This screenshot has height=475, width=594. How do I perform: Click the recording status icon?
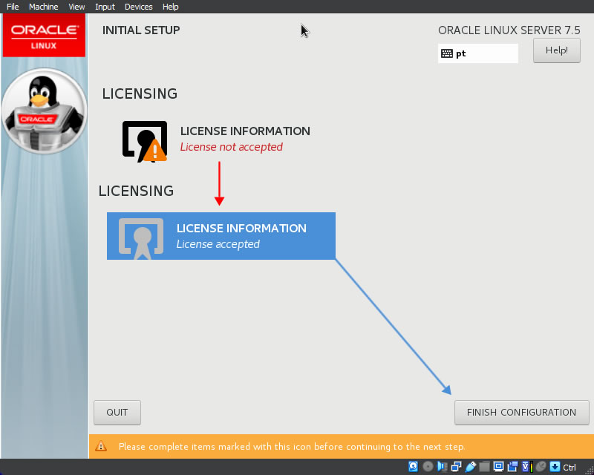512,467
